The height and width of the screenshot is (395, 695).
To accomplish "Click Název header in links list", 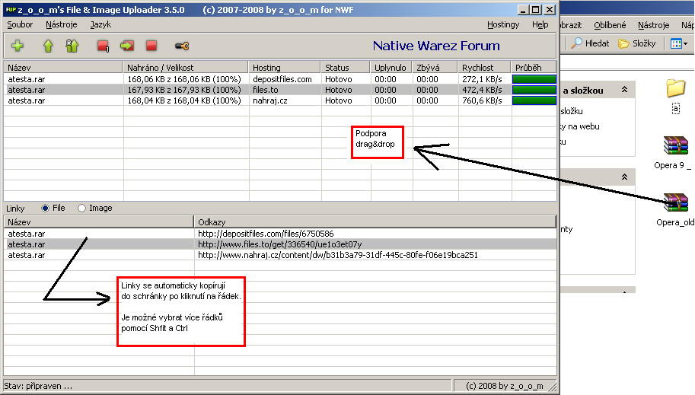I will click(x=99, y=221).
